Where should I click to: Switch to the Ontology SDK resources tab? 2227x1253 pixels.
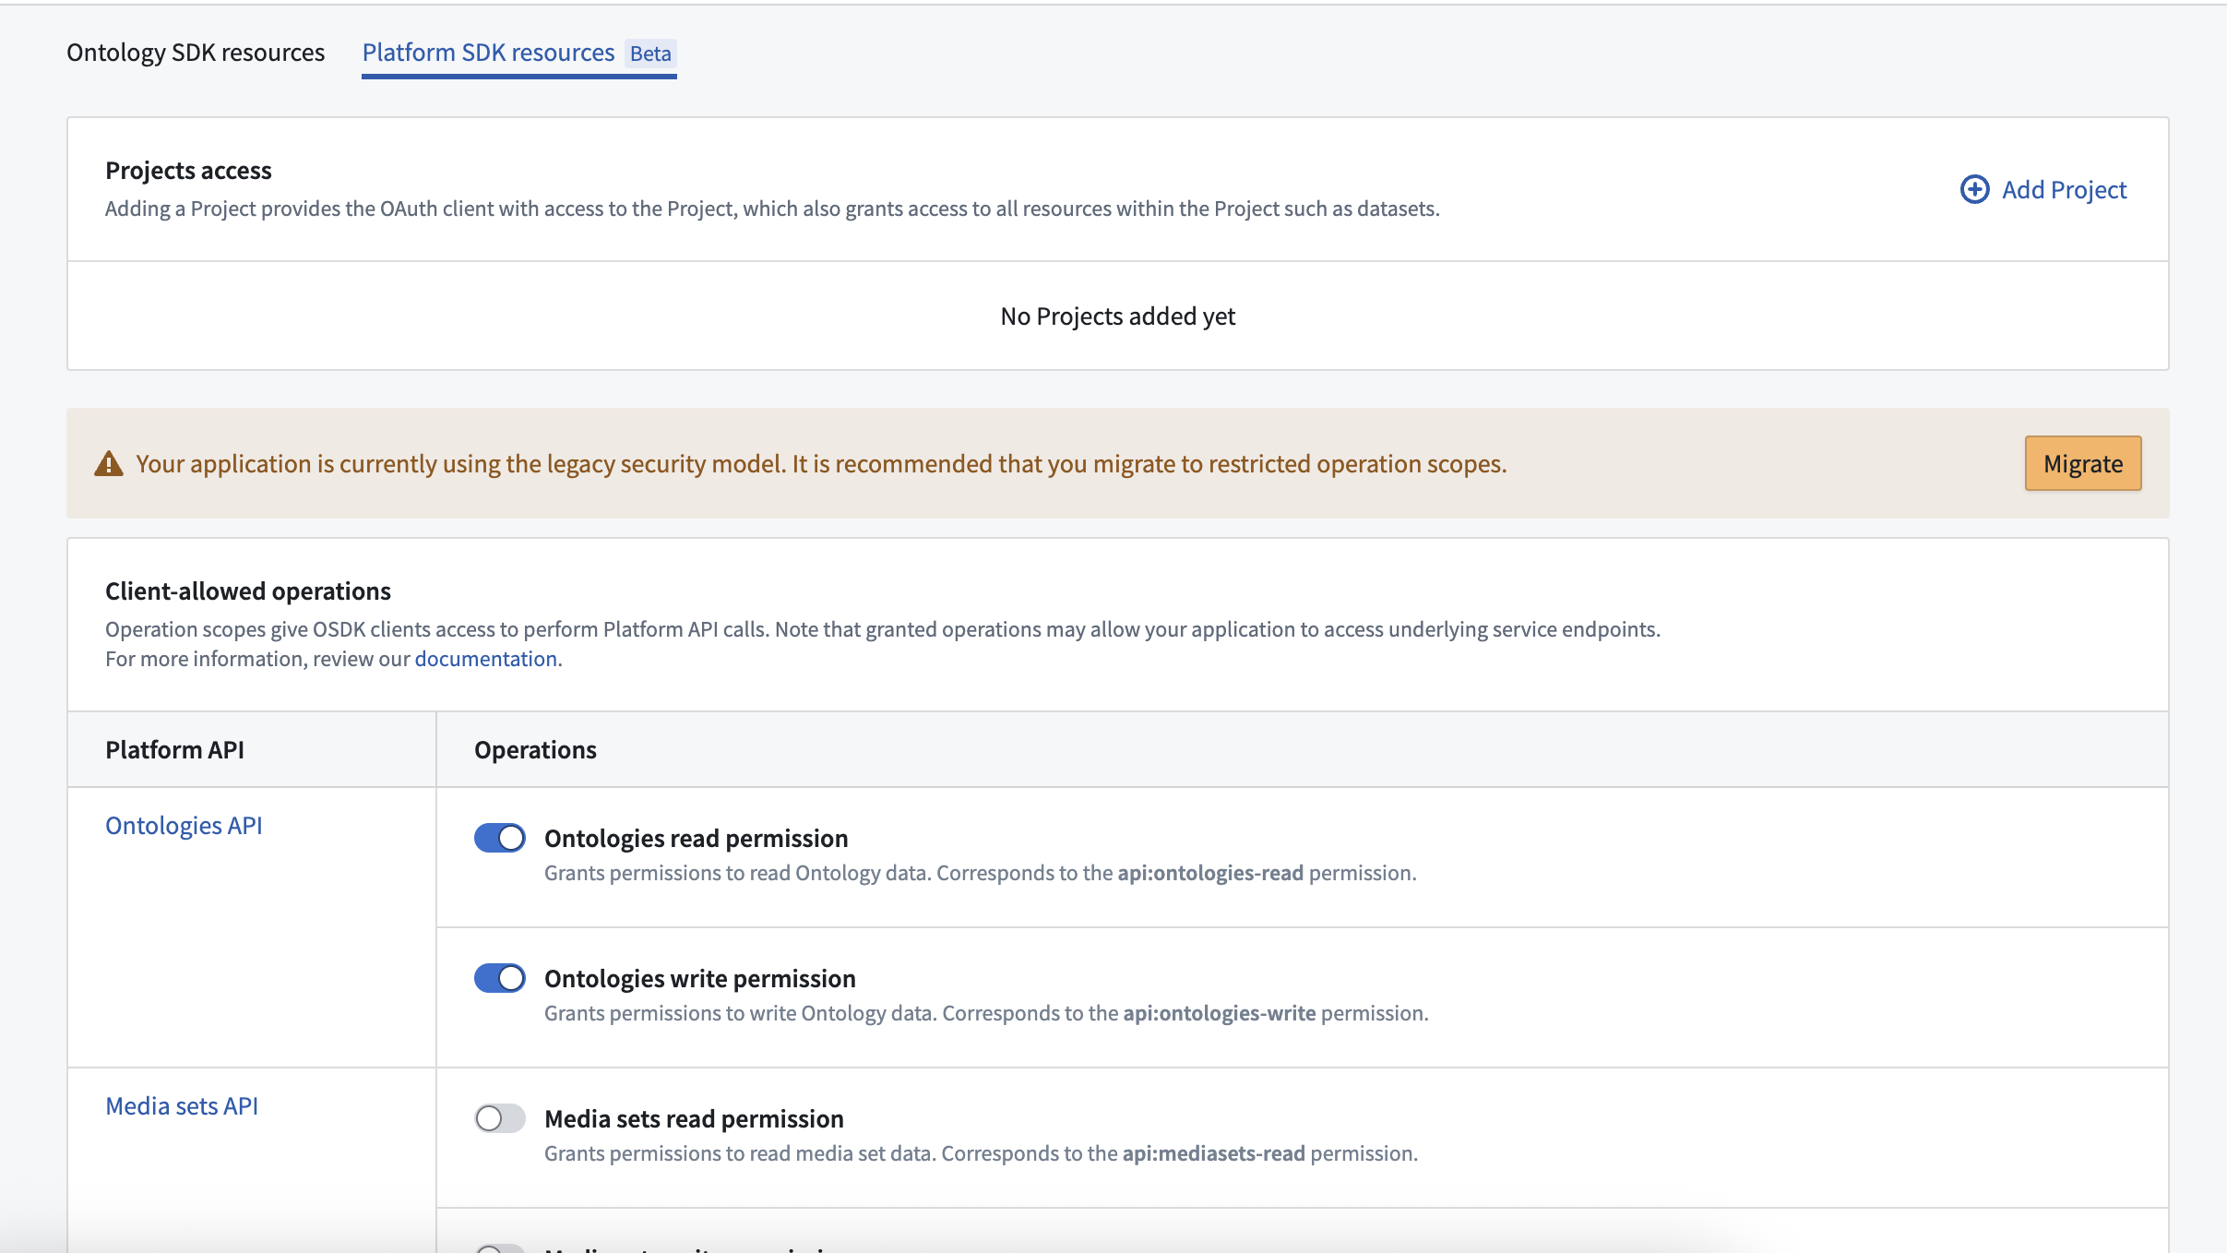pyautogui.click(x=195, y=53)
